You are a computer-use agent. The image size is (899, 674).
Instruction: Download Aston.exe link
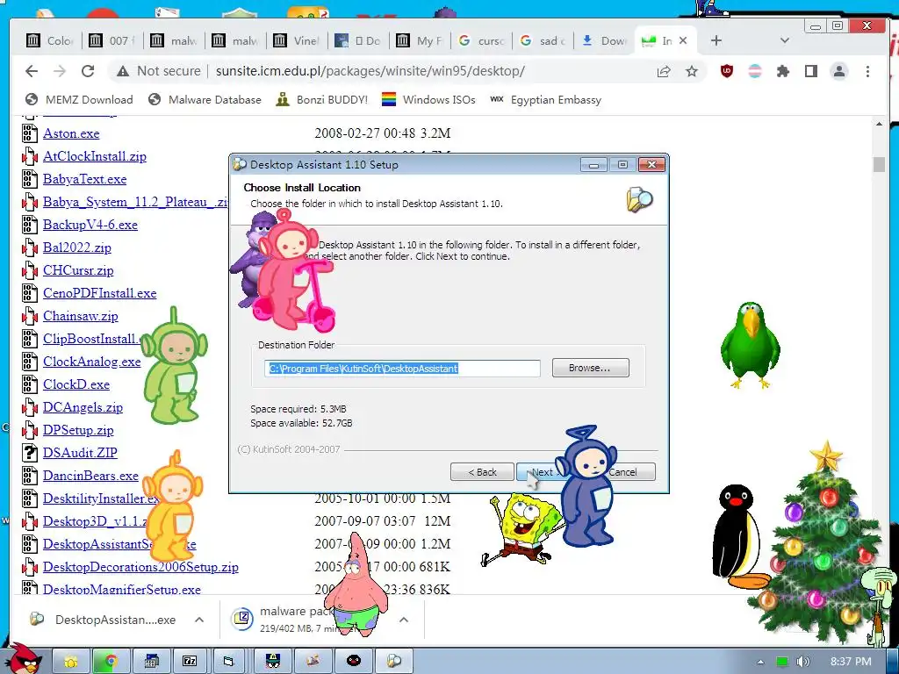71,133
